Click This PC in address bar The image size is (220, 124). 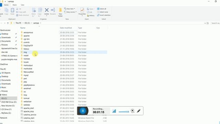(x=19, y=23)
